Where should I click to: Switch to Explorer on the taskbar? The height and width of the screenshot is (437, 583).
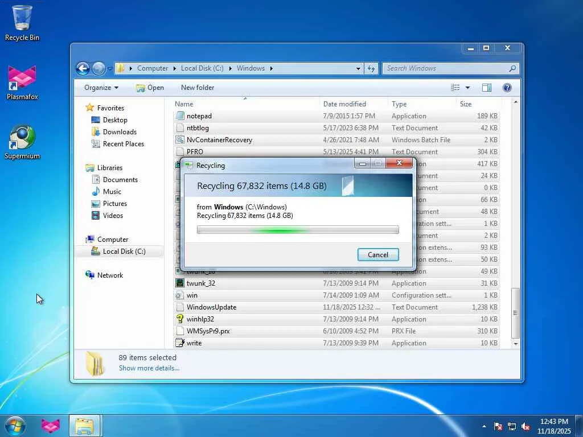(x=84, y=426)
